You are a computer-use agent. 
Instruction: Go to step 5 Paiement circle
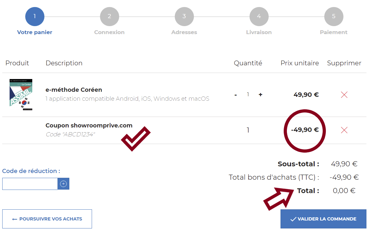click(x=334, y=17)
